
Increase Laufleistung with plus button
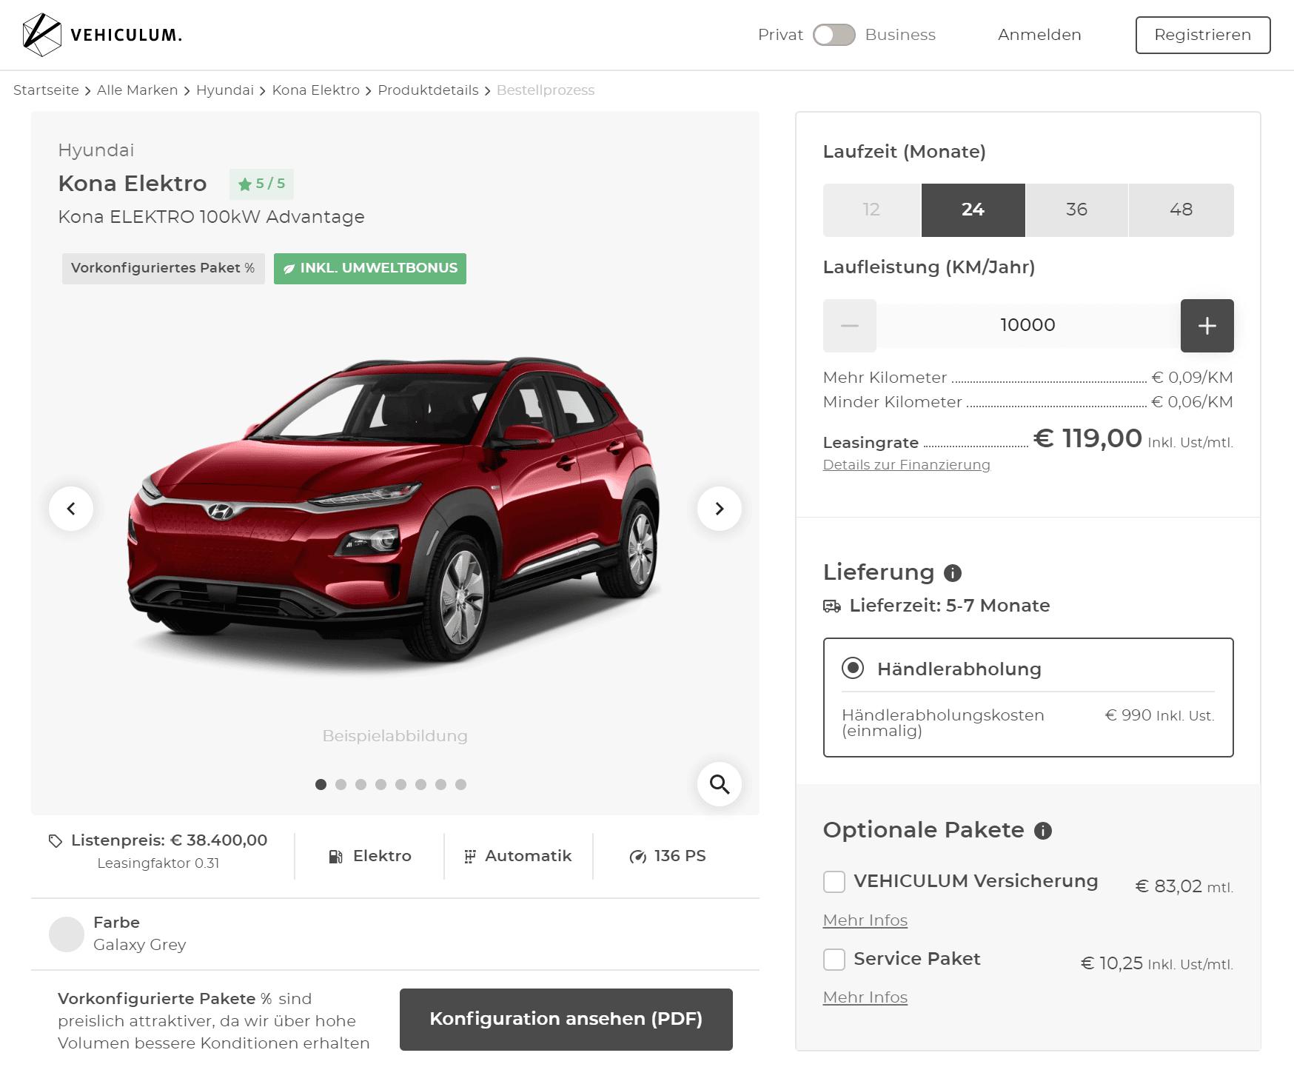[x=1207, y=326]
